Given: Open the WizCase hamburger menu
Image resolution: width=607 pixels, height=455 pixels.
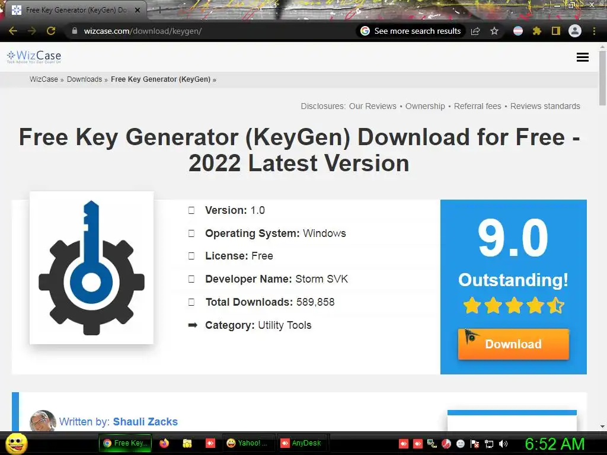Looking at the screenshot, I should click(583, 57).
